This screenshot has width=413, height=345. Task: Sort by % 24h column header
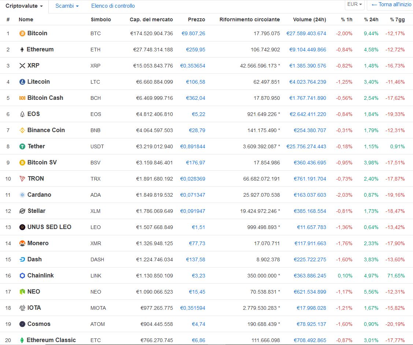(371, 19)
